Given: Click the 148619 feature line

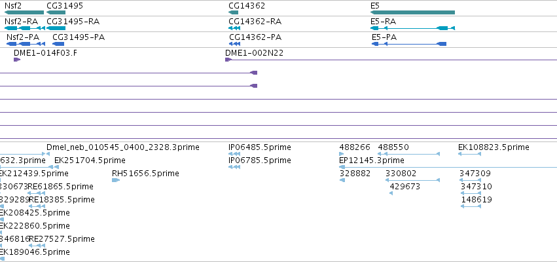Looking at the screenshot, I should (x=471, y=206).
